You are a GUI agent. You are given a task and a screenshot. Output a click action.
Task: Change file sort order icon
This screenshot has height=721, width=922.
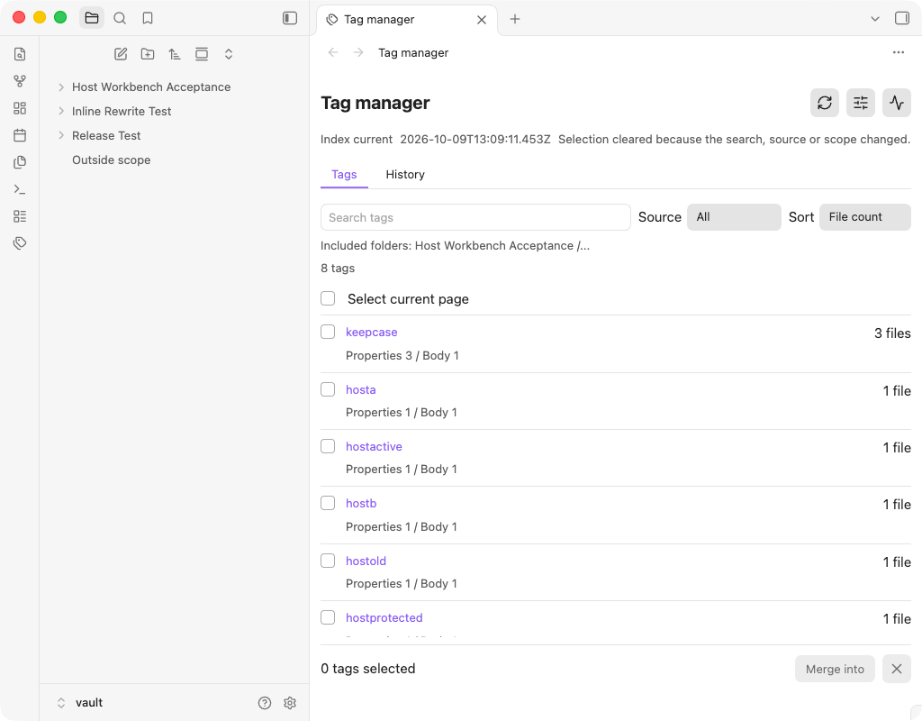coord(175,54)
